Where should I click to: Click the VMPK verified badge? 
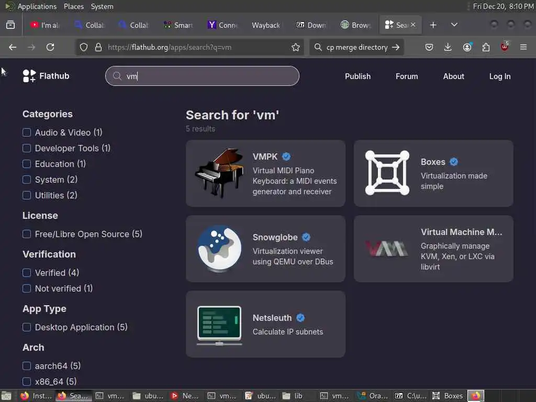286,157
